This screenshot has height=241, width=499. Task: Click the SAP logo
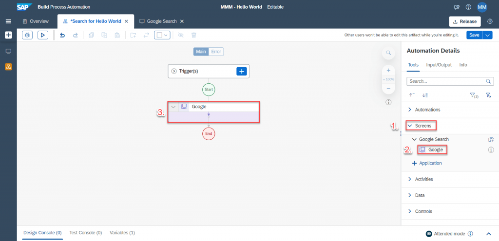coord(24,7)
